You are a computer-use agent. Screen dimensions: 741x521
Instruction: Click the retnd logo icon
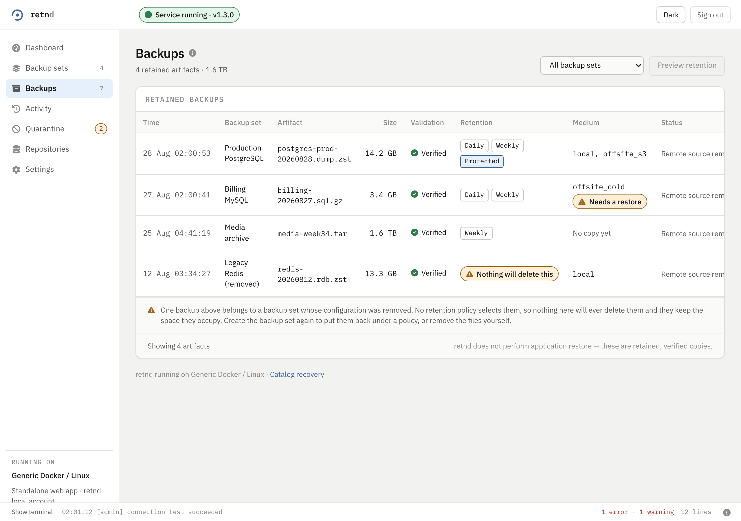[17, 15]
